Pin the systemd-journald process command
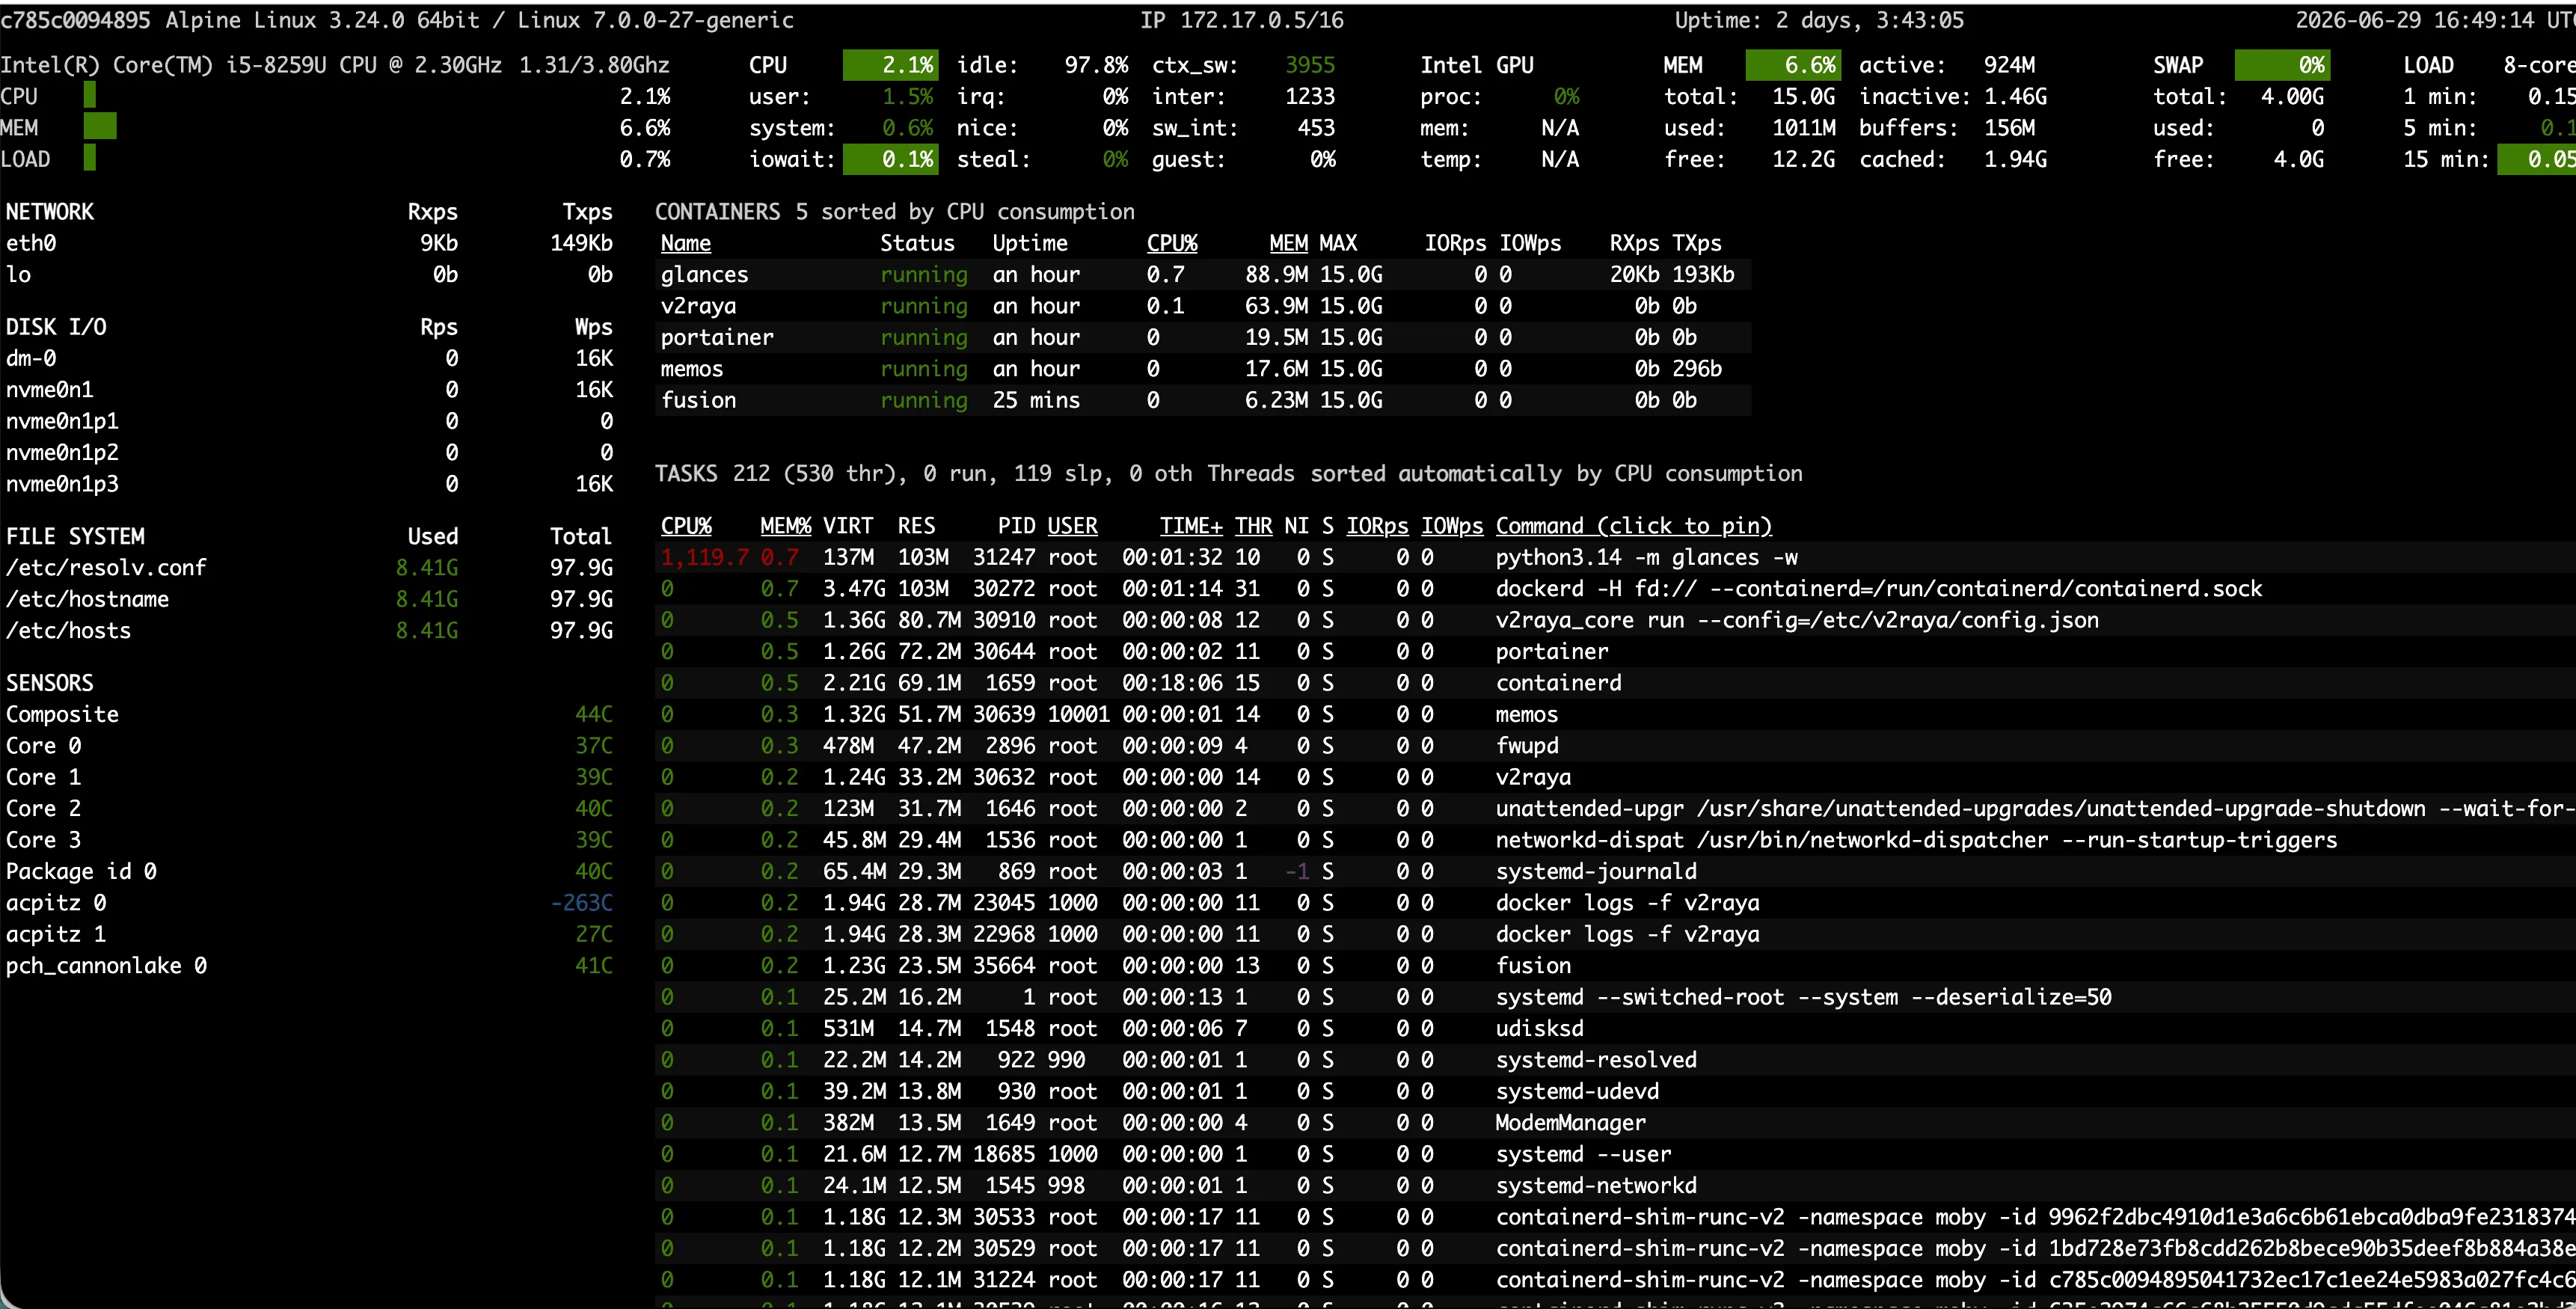 (1596, 872)
